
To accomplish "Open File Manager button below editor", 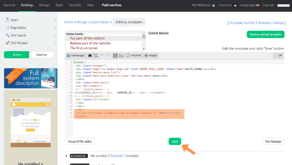I will pos(273,141).
